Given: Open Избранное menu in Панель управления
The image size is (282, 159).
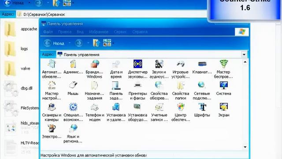Looking at the screenshot, I should [x=99, y=32].
